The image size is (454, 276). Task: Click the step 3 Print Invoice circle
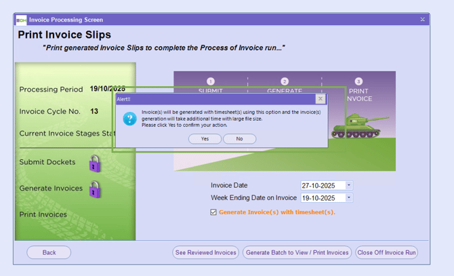pos(358,81)
